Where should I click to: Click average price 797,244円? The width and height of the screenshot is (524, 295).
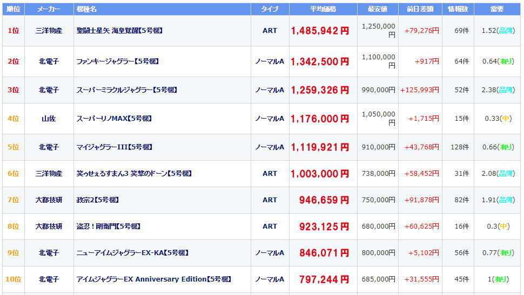pos(324,279)
